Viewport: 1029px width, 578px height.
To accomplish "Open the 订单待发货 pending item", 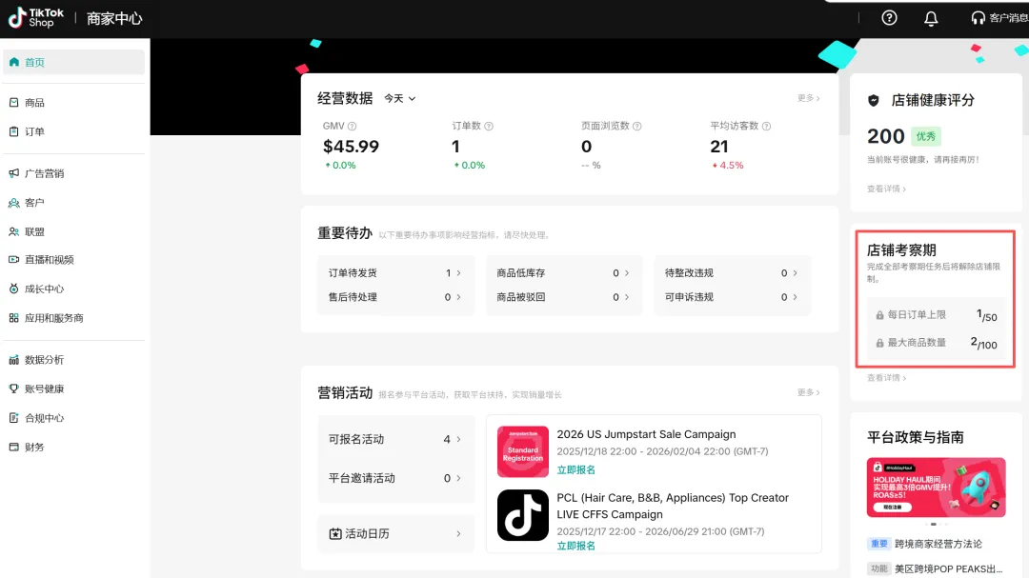I will coord(394,273).
